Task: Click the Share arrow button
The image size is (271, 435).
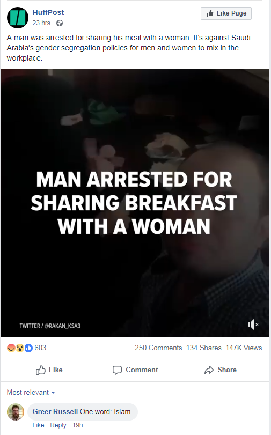Action: point(221,370)
